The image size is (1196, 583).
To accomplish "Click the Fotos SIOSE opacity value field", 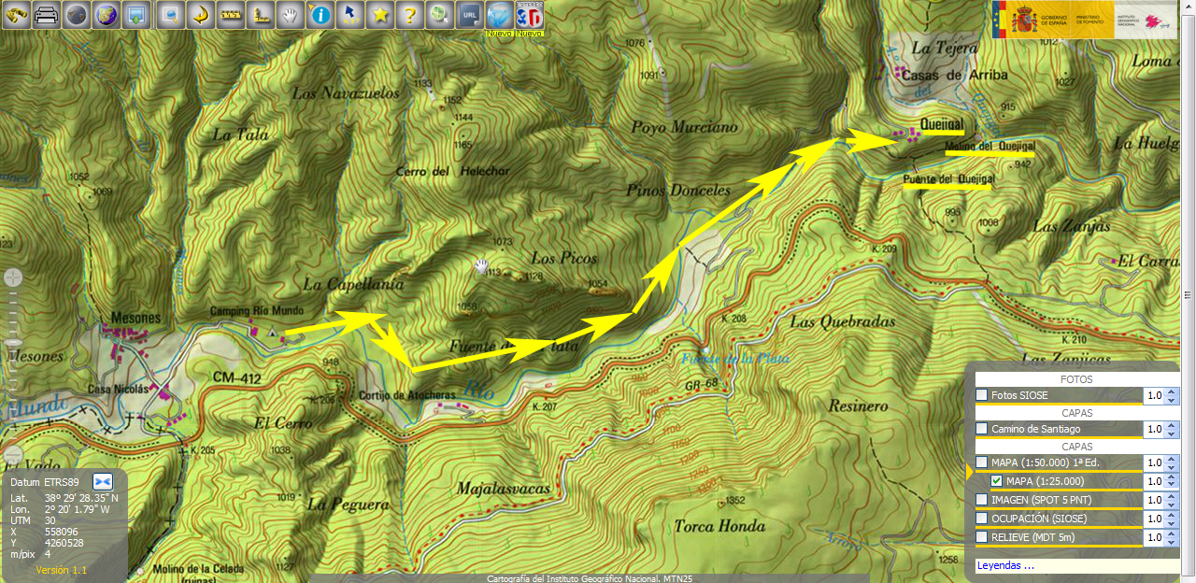I will 1155,396.
